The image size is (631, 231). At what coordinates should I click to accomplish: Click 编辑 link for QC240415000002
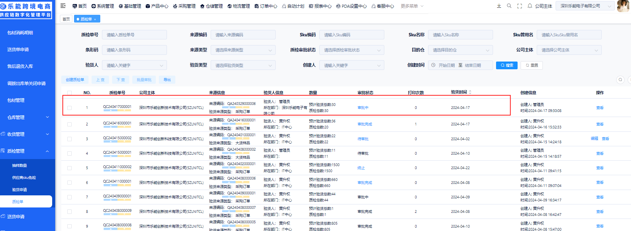[x=594, y=139]
